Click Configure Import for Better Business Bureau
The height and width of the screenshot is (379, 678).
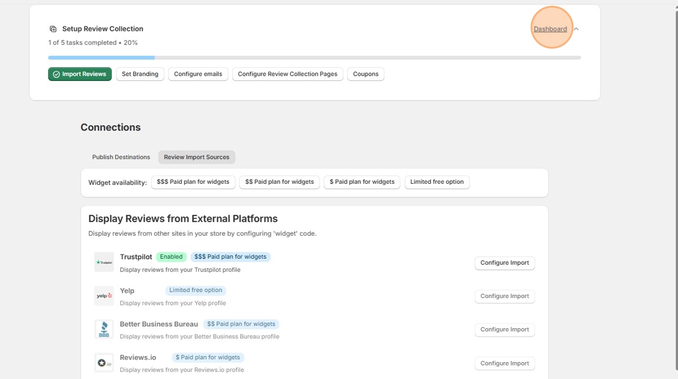pyautogui.click(x=504, y=329)
